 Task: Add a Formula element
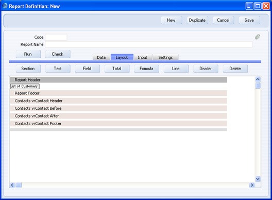[x=146, y=69]
